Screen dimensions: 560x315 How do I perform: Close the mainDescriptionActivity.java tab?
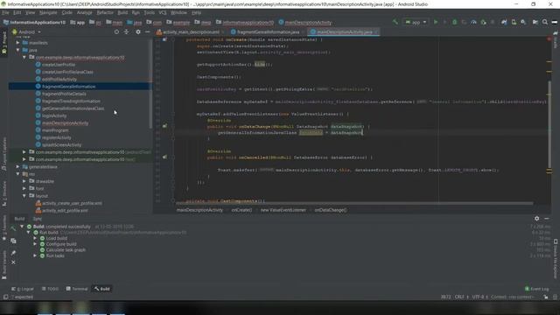376,31
